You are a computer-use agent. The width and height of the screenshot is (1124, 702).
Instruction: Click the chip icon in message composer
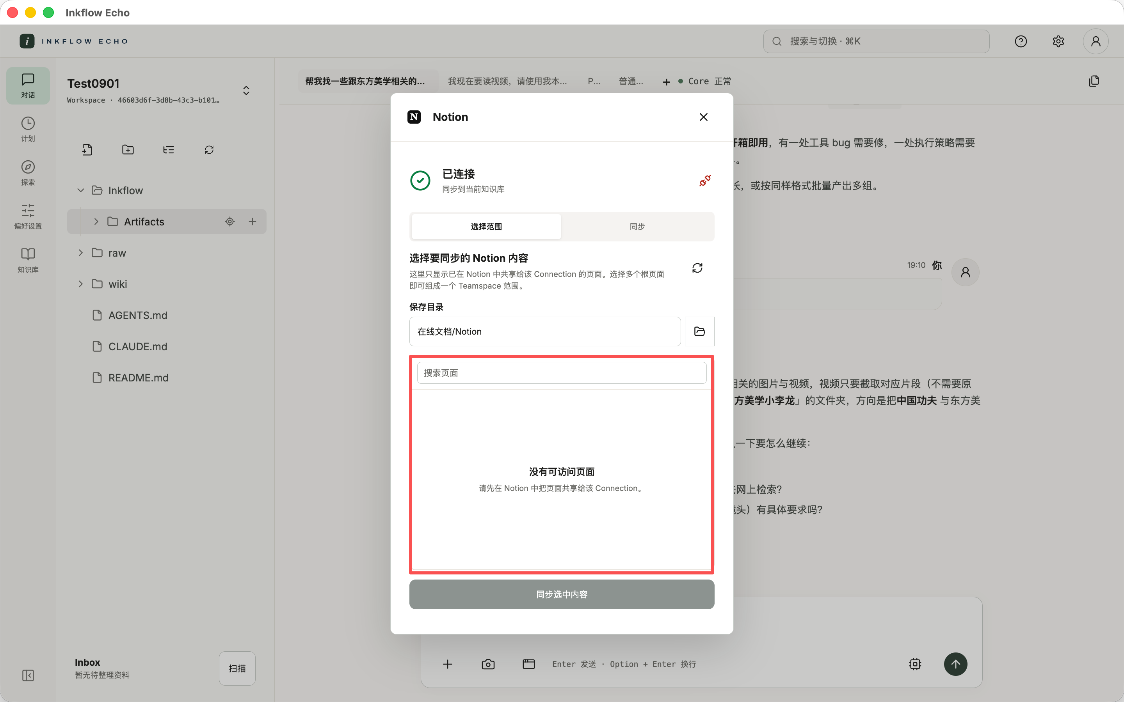click(x=915, y=664)
